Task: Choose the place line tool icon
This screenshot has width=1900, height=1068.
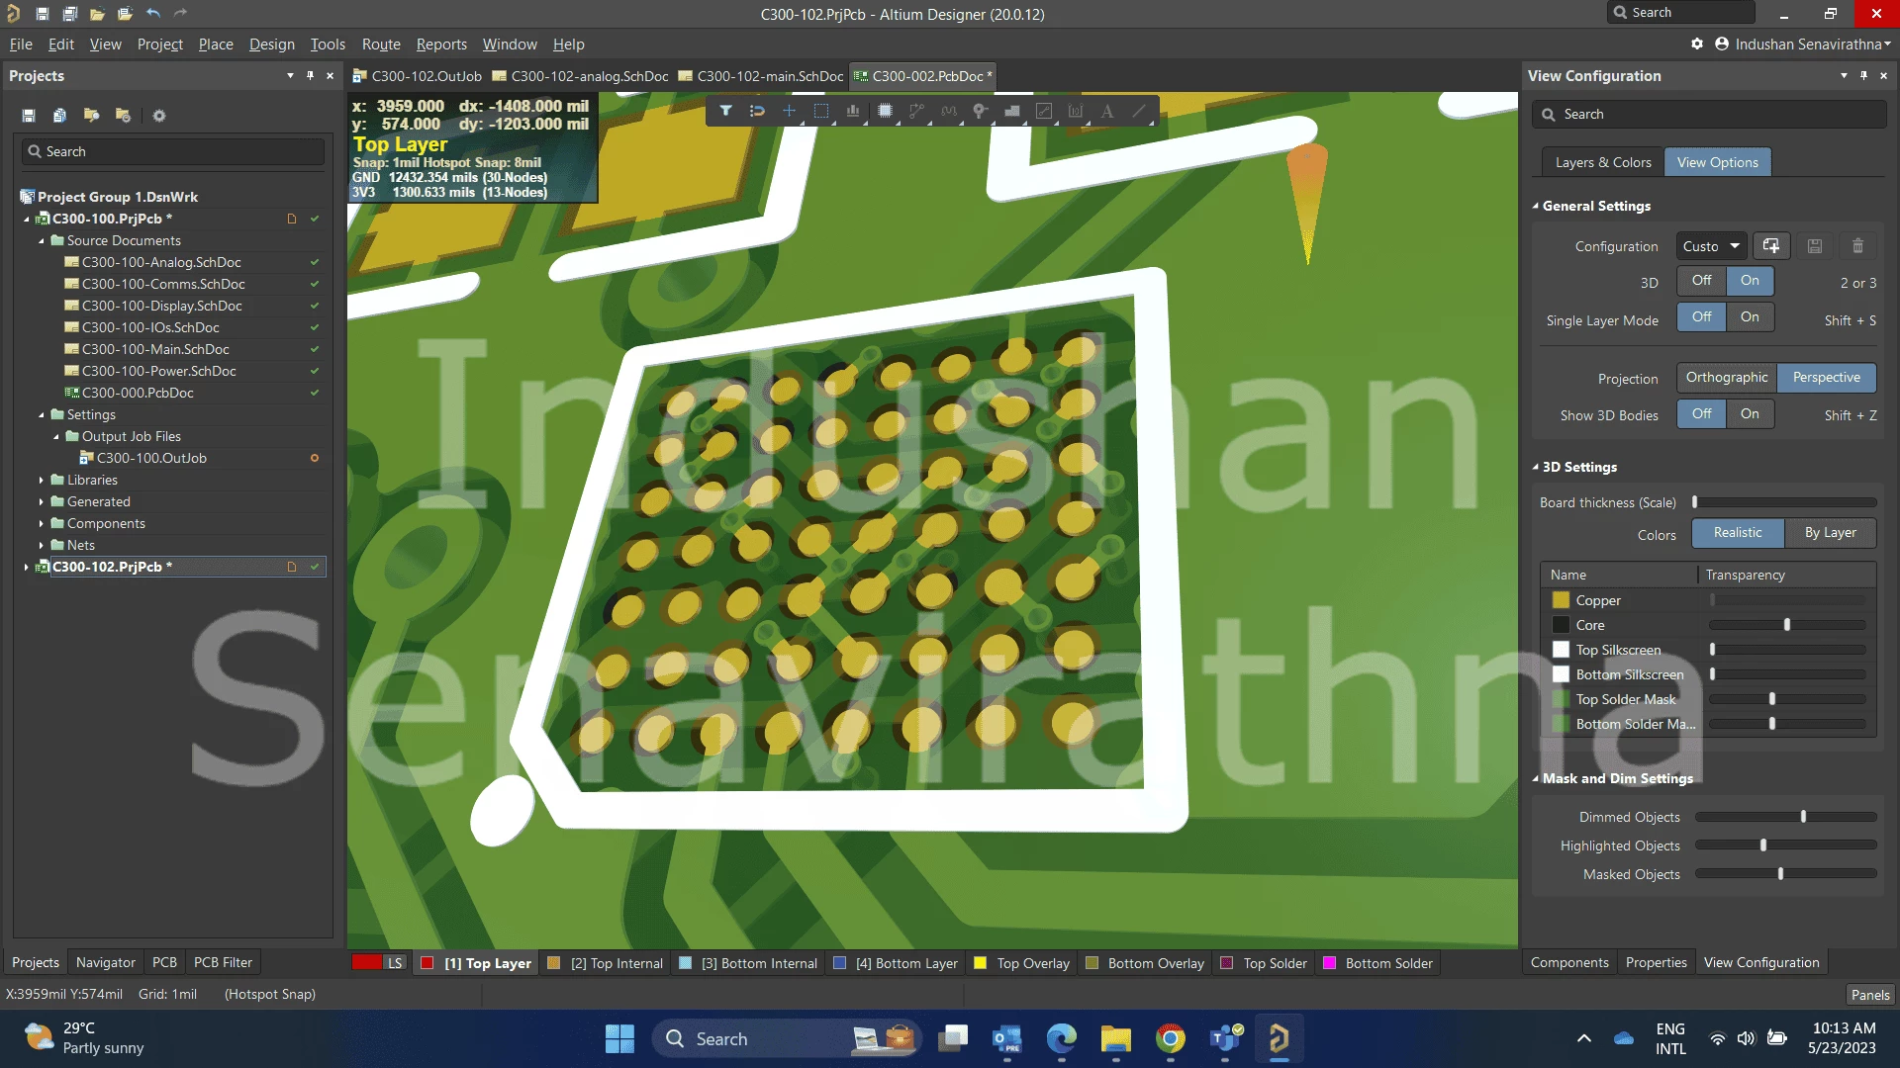Action: pyautogui.click(x=1139, y=111)
